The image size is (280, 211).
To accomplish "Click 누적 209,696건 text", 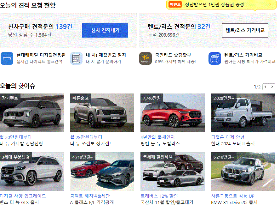I will 163,35.
